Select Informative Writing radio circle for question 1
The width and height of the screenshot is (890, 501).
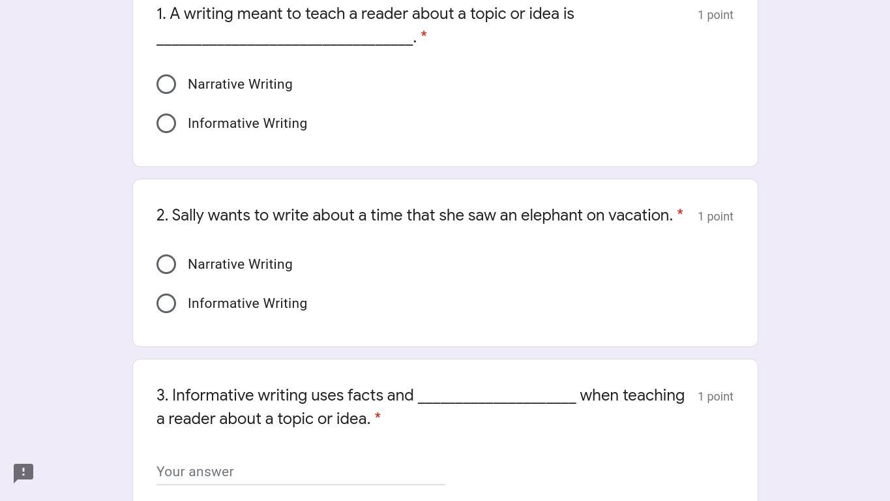pos(166,123)
